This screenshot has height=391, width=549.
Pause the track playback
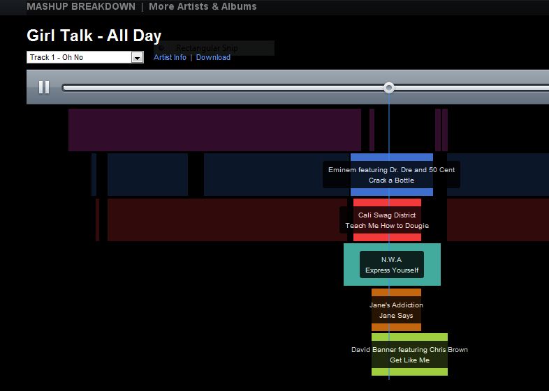[44, 87]
